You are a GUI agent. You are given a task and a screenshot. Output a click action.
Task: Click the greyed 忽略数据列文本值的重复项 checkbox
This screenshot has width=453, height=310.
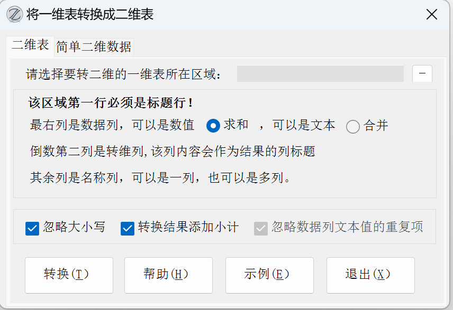coord(261,228)
